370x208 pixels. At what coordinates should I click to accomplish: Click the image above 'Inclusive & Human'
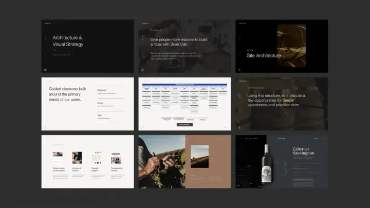tap(77, 158)
